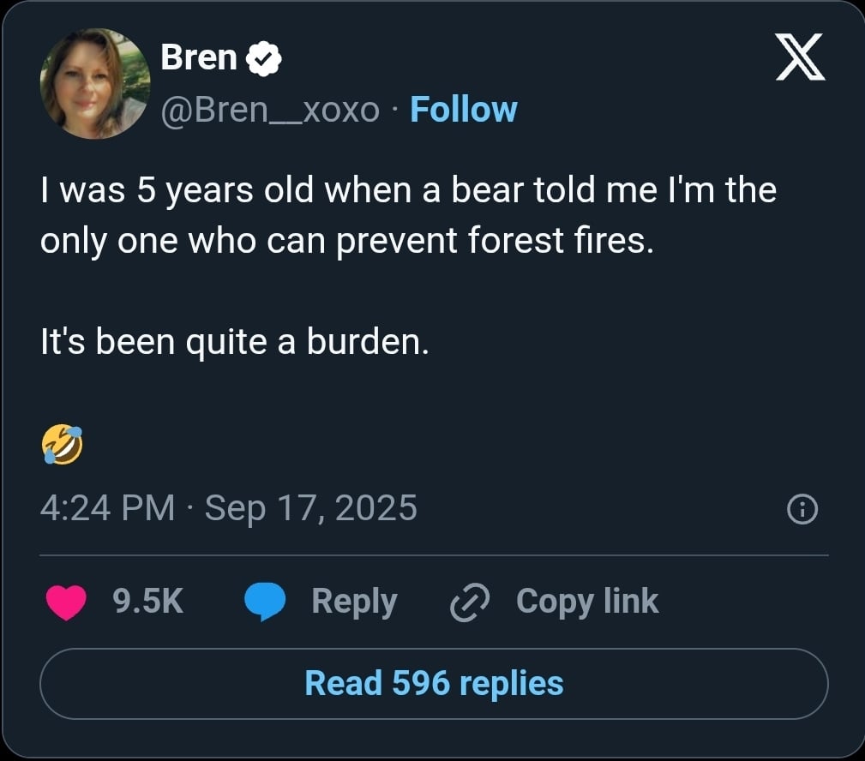Like the post with the heart icon
Image resolution: width=865 pixels, height=761 pixels.
(x=65, y=602)
